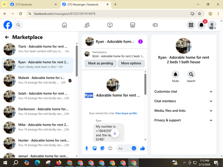Viewport: 223px width, 167px height.
Task: Open the Gaming controller icon
Action: point(155,25)
